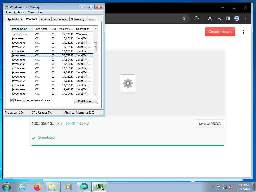The image size is (256, 192).
Task: Click the process list scroll up arrow
Action: click(x=96, y=28)
